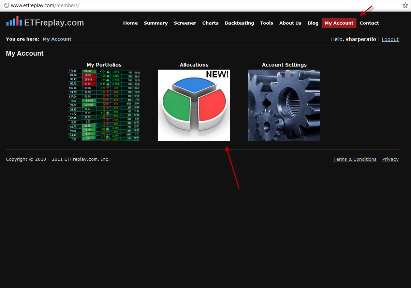
Task: Open the About Us page
Action: (290, 23)
